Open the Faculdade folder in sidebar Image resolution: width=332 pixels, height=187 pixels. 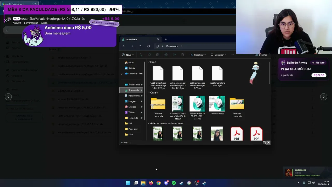click(x=132, y=118)
